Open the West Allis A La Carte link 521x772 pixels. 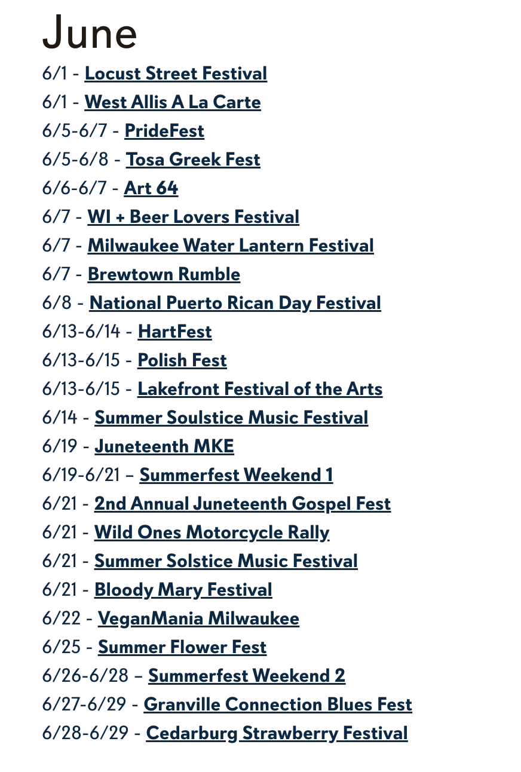coord(173,103)
